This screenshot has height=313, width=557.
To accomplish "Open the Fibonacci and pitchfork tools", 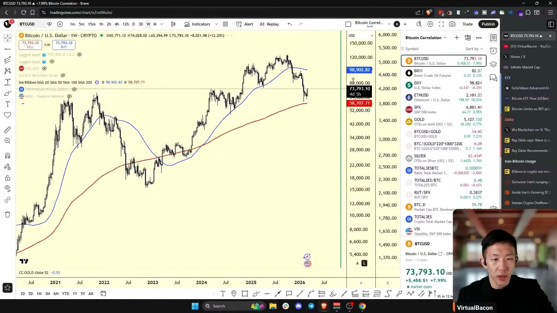I will (8, 60).
